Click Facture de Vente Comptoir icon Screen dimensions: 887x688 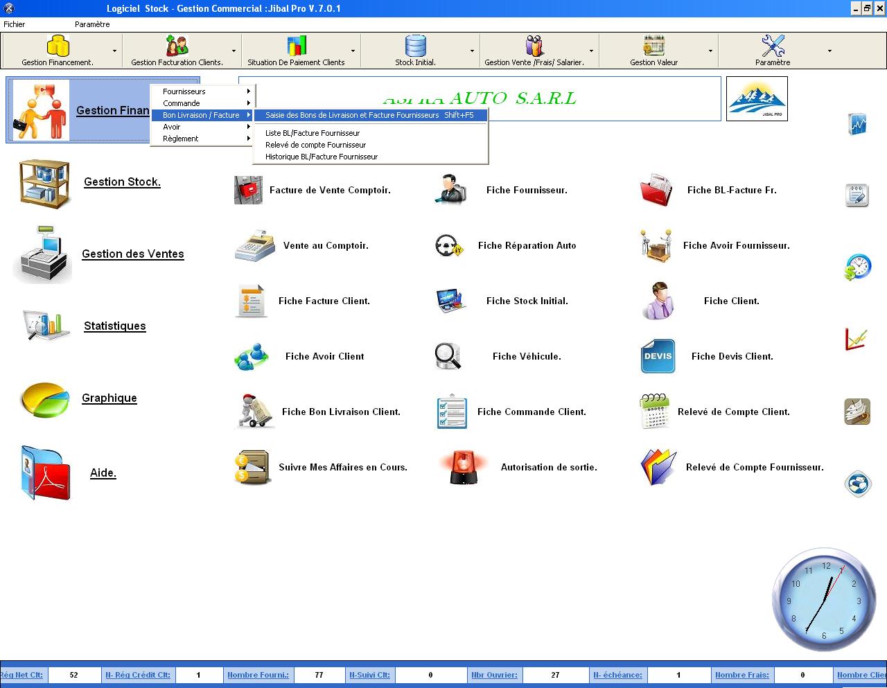point(248,190)
